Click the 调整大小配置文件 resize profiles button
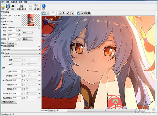 (x=9, y=102)
